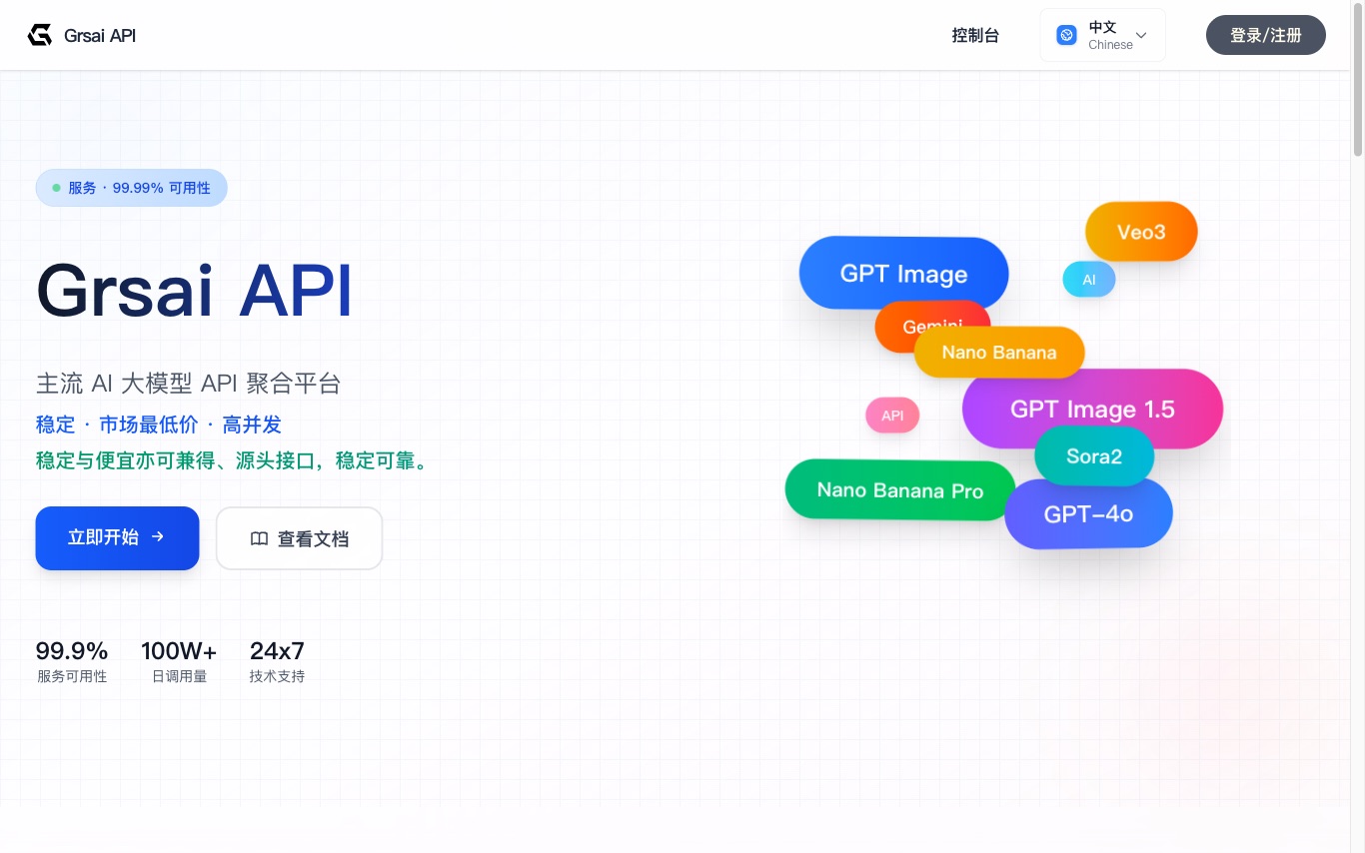Click the blue language globe icon
The height and width of the screenshot is (853, 1365).
pos(1066,36)
